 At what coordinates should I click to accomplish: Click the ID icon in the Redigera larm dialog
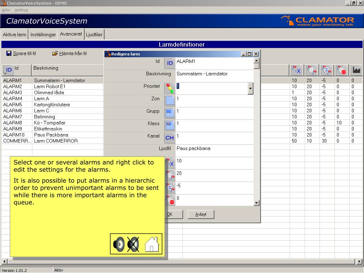[170, 63]
